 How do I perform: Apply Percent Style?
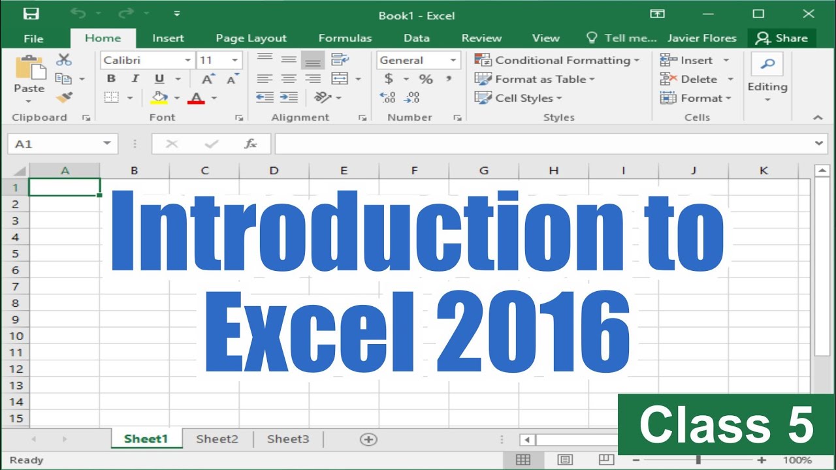426,79
